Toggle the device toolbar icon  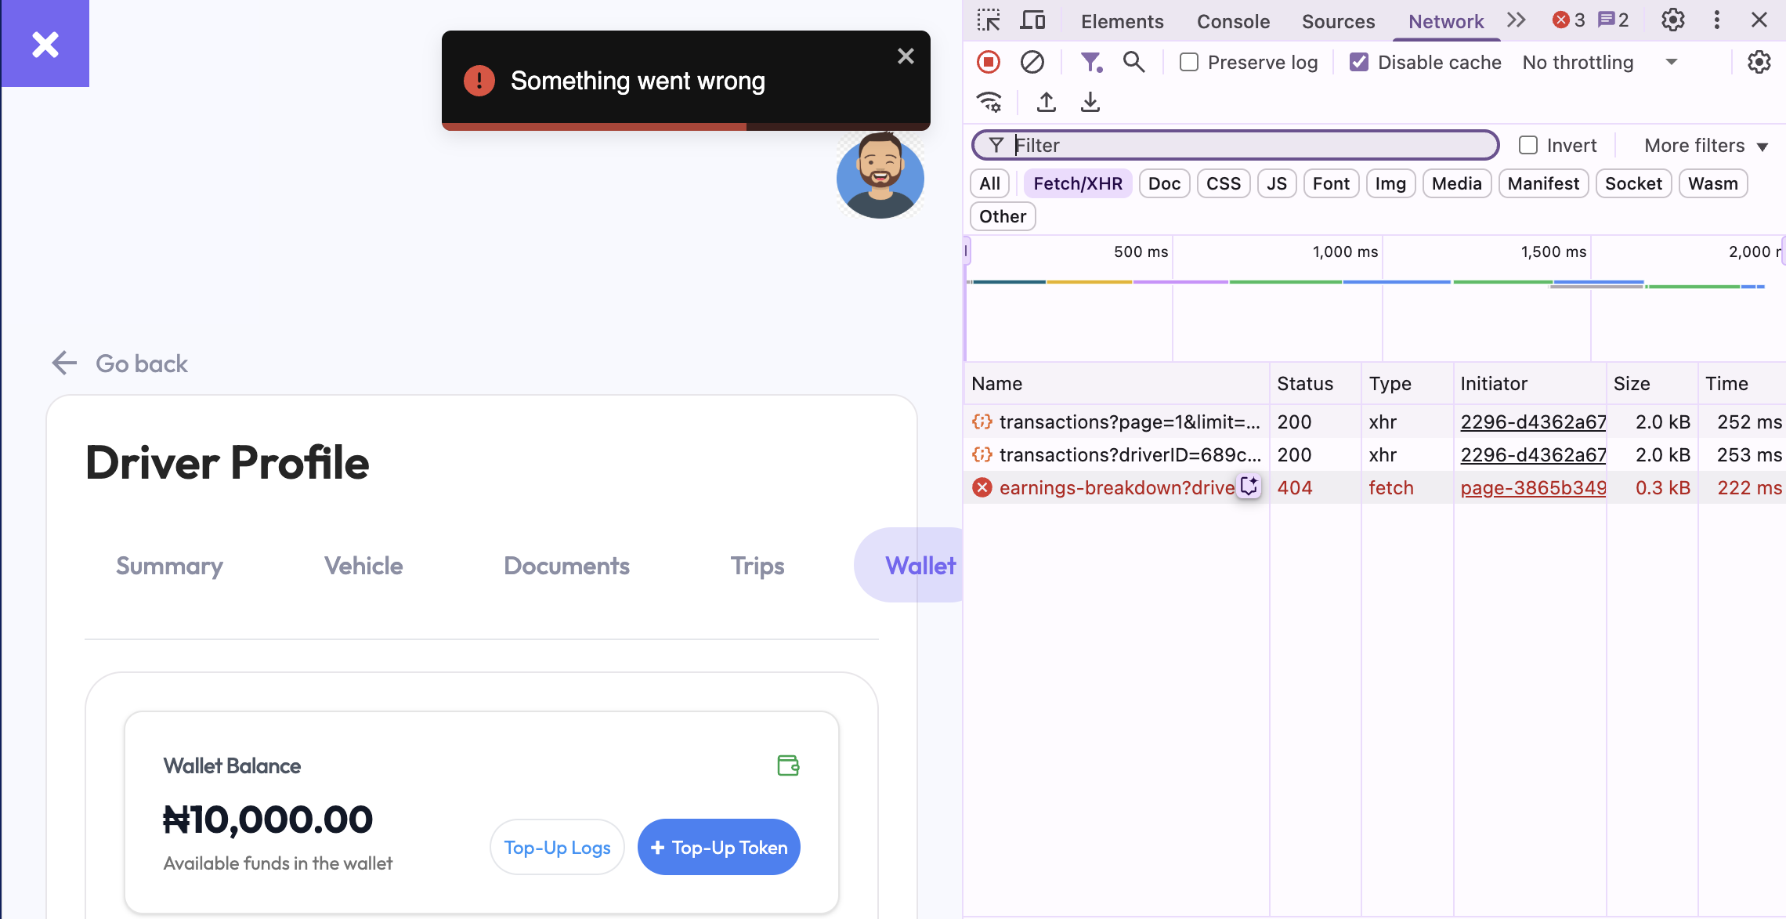(1032, 20)
